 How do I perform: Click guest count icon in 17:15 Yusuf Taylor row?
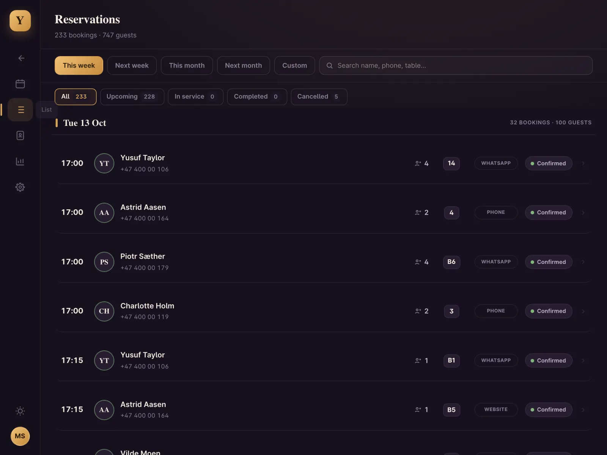pos(418,361)
